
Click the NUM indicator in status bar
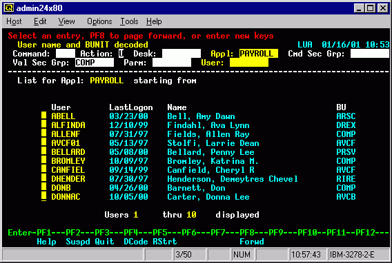[242, 255]
